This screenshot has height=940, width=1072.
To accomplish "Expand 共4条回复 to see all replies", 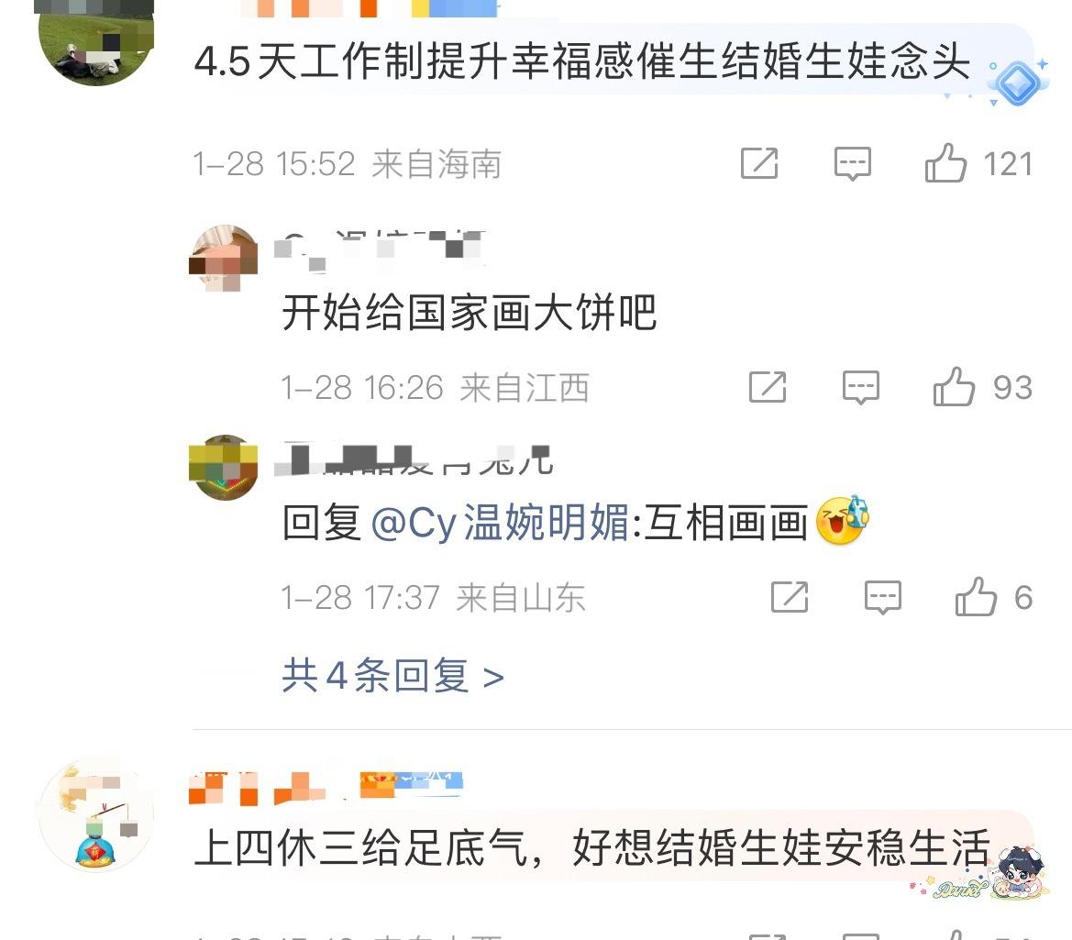I will click(393, 676).
